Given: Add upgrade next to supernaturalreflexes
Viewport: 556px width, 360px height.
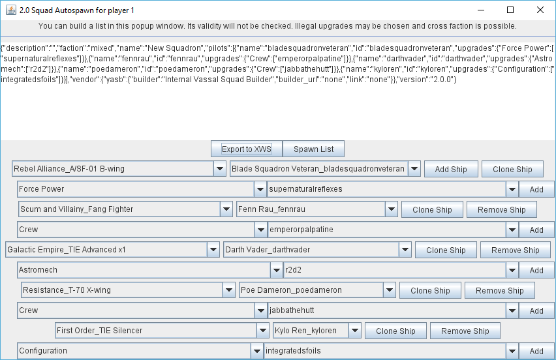Looking at the screenshot, I should point(536,189).
